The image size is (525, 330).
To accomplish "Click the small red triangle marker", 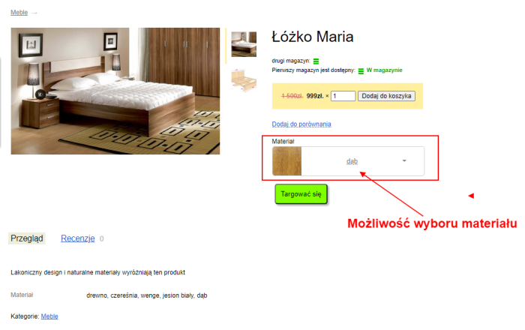I will [471, 196].
